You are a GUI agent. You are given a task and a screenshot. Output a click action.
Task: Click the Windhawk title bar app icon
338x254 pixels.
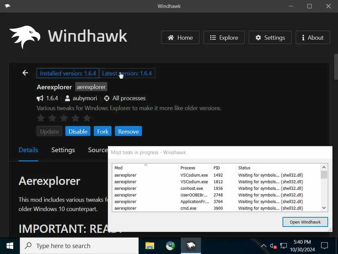coord(7,6)
